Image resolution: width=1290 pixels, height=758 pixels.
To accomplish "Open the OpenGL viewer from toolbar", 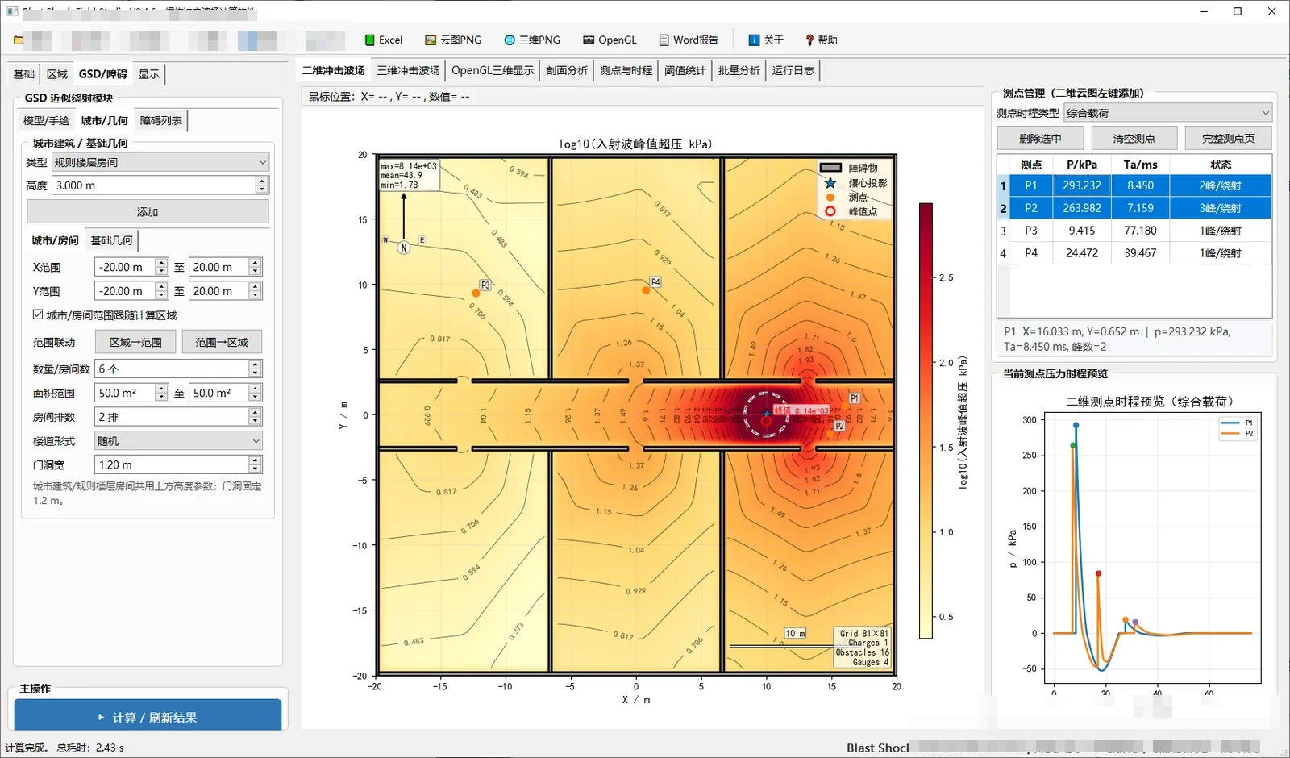I will 610,40.
